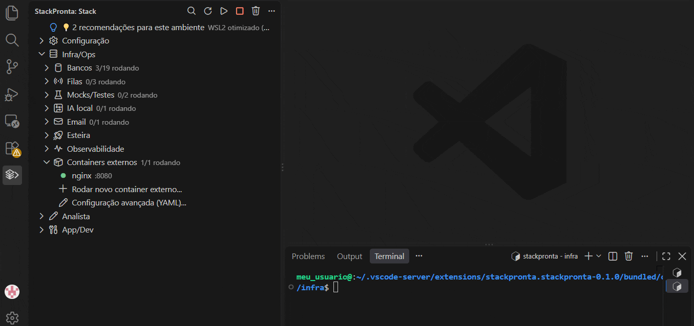This screenshot has width=694, height=326.
Task: Click the Bancos database icon
Action: (x=58, y=68)
